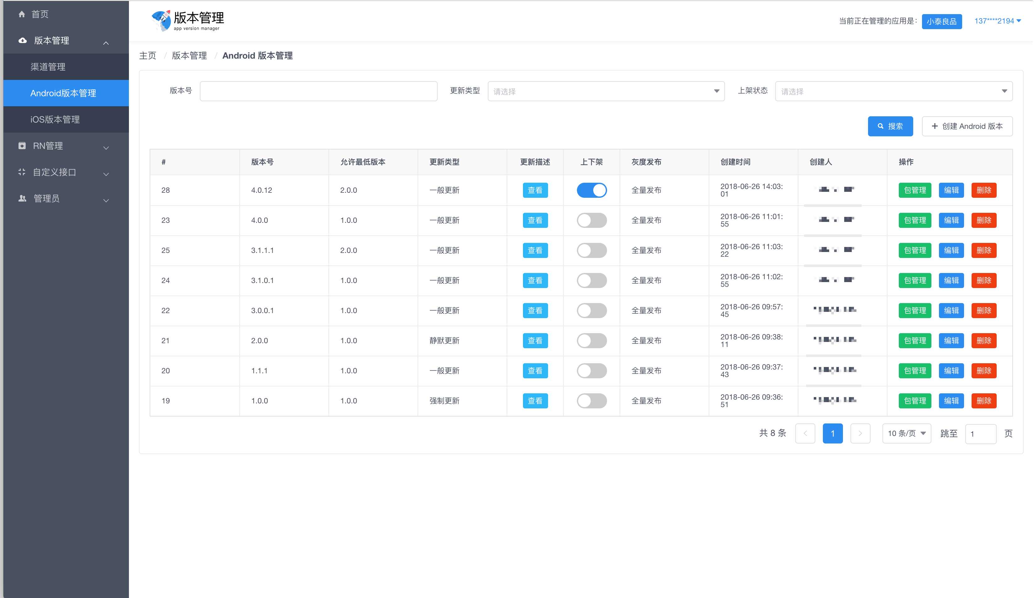Click the 自定义接口 sidebar icon
The height and width of the screenshot is (598, 1034).
pyautogui.click(x=22, y=172)
